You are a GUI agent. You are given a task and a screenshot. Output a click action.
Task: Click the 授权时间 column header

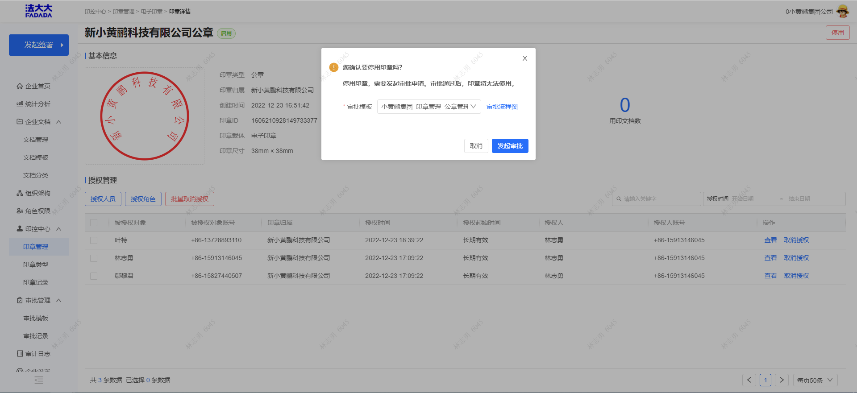pyautogui.click(x=378, y=223)
